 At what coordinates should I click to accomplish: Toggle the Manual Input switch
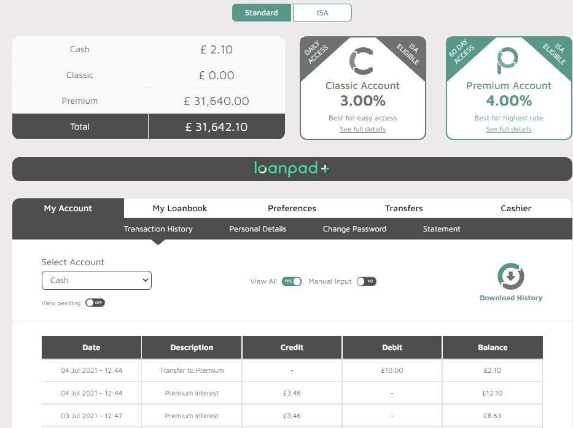tap(367, 281)
